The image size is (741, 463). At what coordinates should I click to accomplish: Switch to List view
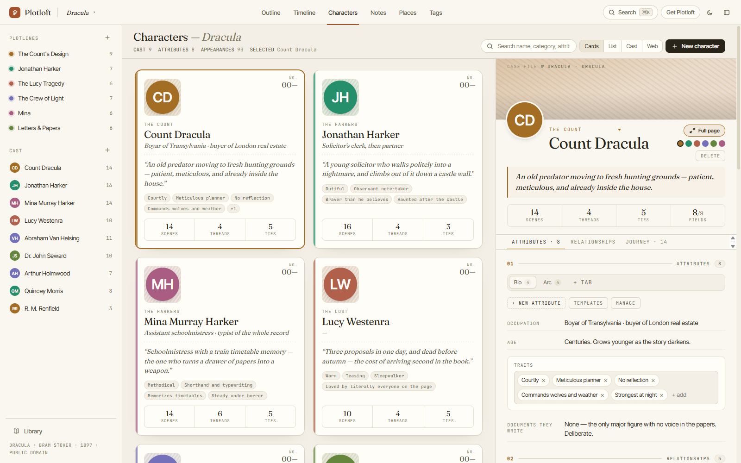point(612,46)
